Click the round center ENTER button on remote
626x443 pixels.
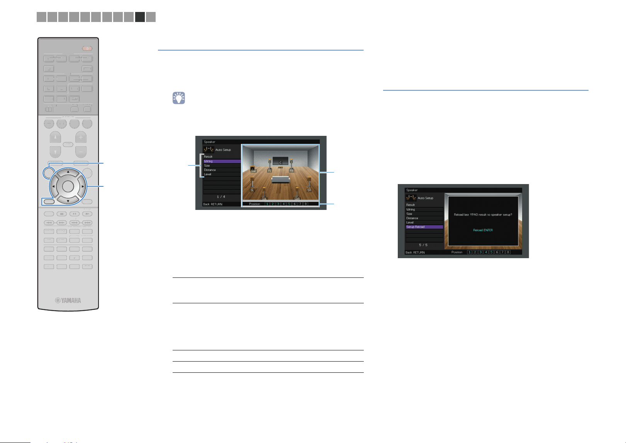(68, 186)
